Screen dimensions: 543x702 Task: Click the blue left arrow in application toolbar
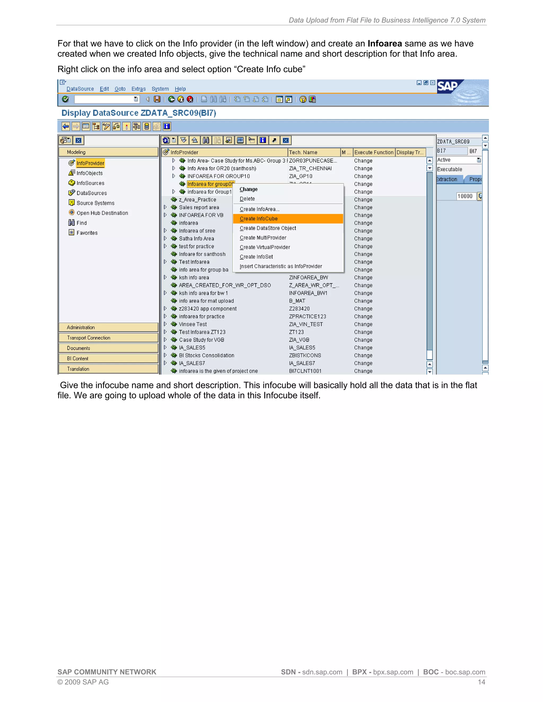(66, 126)
